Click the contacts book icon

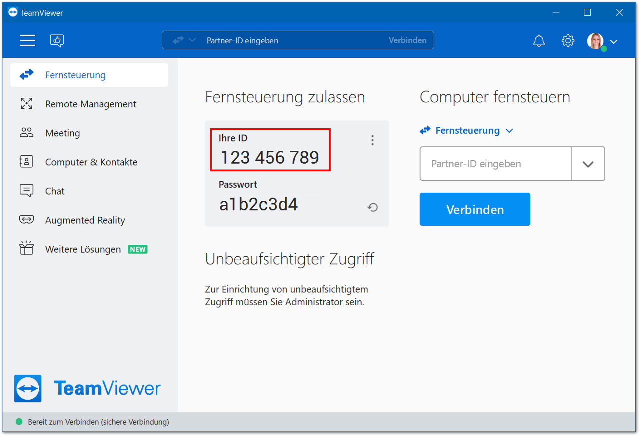click(26, 162)
